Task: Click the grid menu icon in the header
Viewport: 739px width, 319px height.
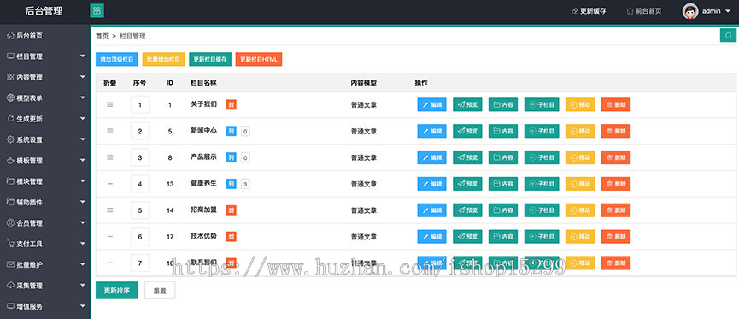Action: [97, 10]
